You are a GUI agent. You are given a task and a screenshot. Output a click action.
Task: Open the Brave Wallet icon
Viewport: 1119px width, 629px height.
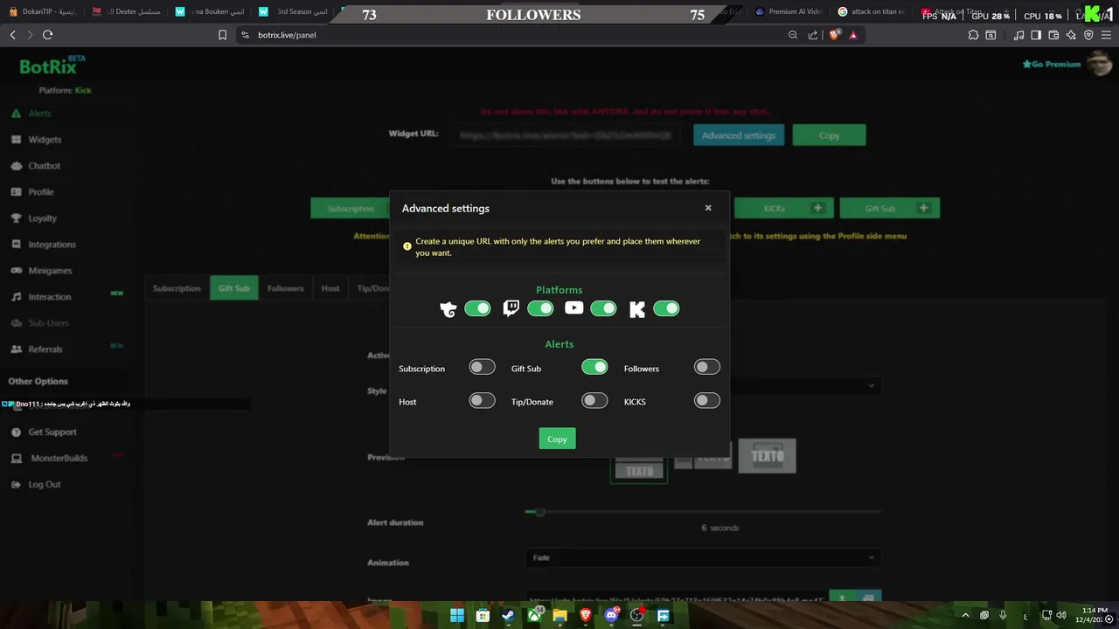click(1053, 35)
